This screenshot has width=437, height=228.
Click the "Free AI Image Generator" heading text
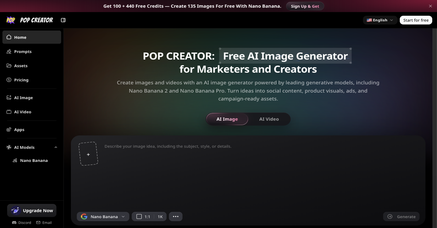click(286, 56)
